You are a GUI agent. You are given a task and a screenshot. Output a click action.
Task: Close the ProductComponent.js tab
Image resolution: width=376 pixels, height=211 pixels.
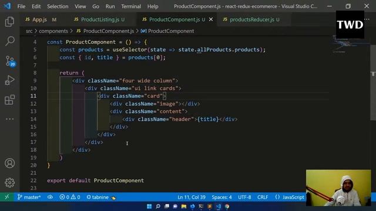(211, 19)
